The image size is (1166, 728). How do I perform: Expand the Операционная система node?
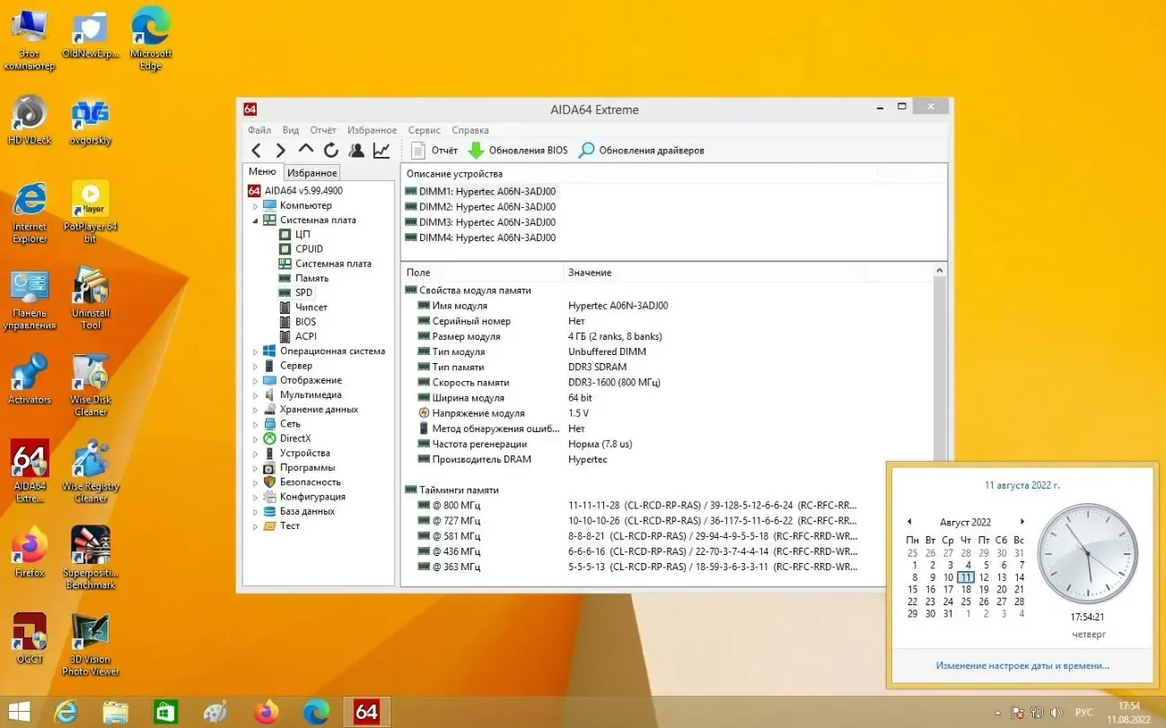(257, 351)
